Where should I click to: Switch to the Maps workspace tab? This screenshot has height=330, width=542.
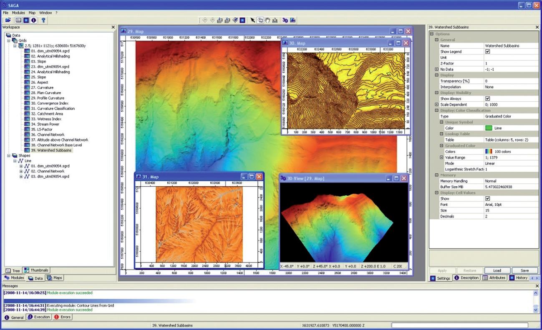(55, 278)
